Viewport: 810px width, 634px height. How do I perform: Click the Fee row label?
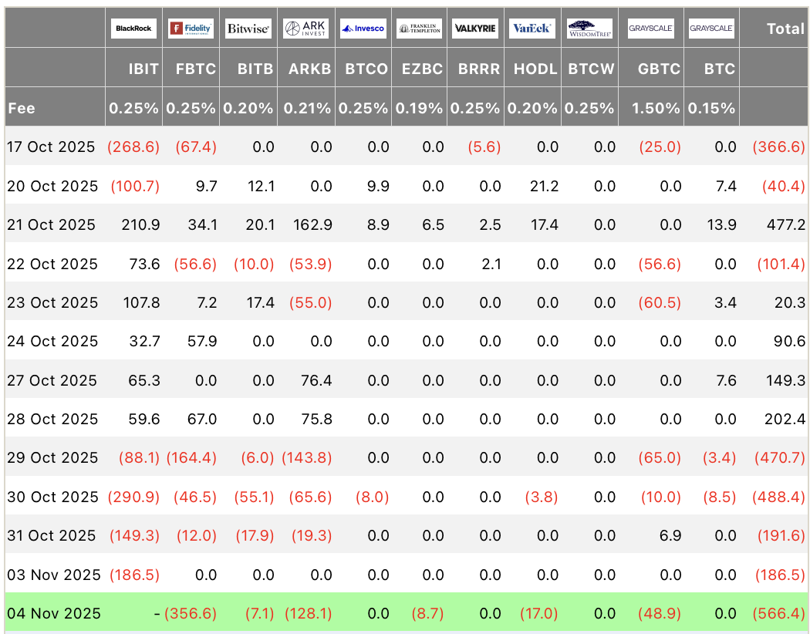click(x=22, y=108)
